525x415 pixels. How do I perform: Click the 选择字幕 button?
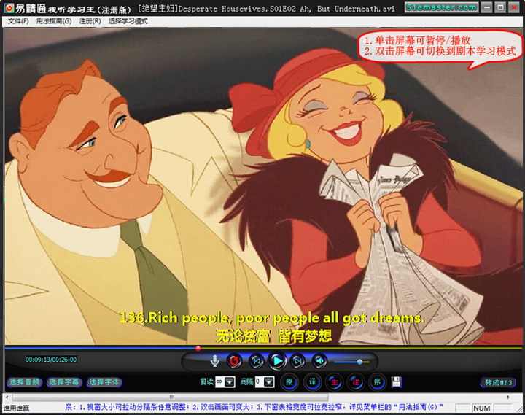[64, 382]
